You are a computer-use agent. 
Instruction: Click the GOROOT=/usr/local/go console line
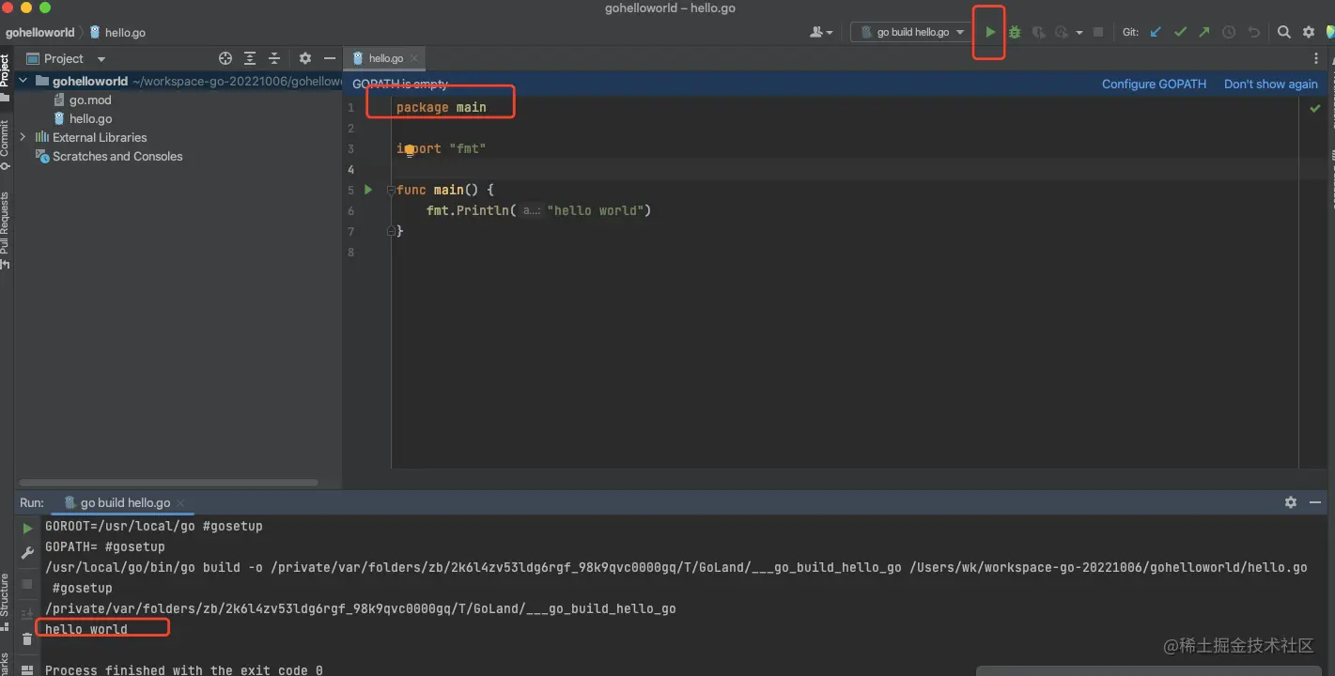[154, 526]
